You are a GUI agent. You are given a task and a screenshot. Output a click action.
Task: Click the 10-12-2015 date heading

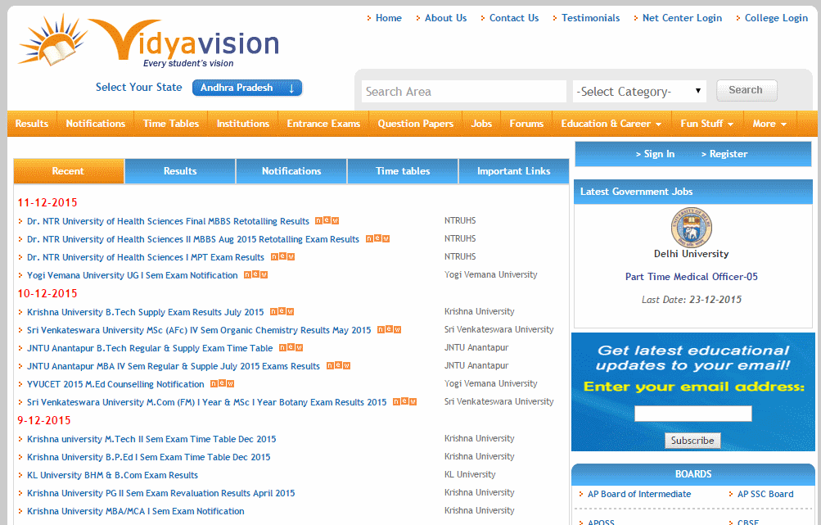pos(47,294)
